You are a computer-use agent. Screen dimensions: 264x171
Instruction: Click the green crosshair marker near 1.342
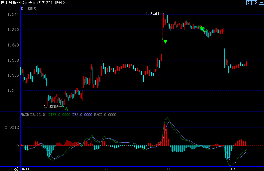(x=203, y=29)
